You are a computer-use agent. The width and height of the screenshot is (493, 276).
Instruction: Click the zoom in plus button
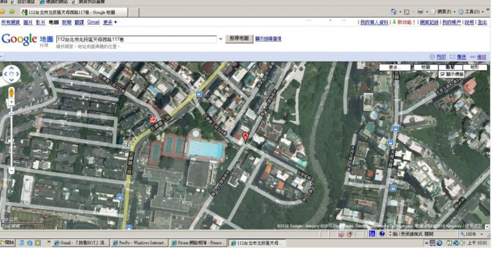click(x=11, y=102)
